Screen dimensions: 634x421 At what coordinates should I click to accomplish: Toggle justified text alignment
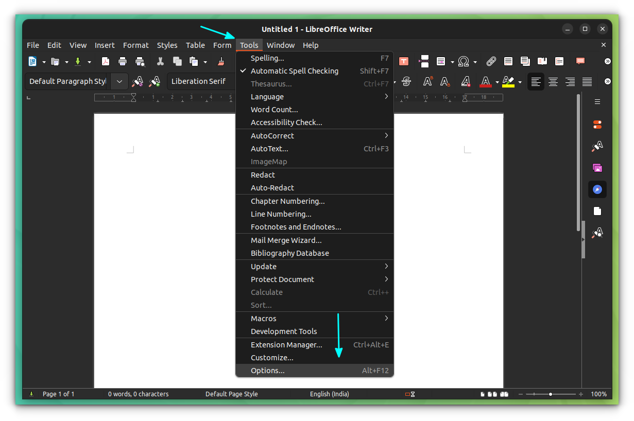point(587,81)
